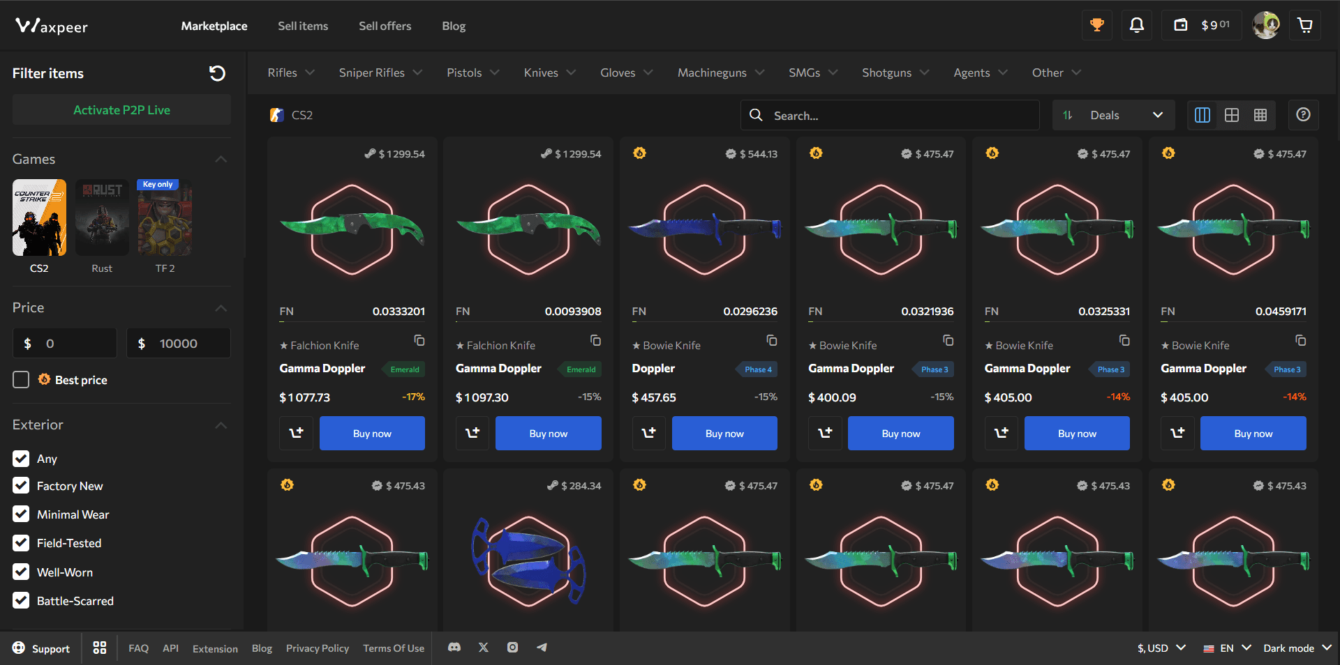The image size is (1340, 665).
Task: Open the apps grid icon in footer
Action: point(100,648)
